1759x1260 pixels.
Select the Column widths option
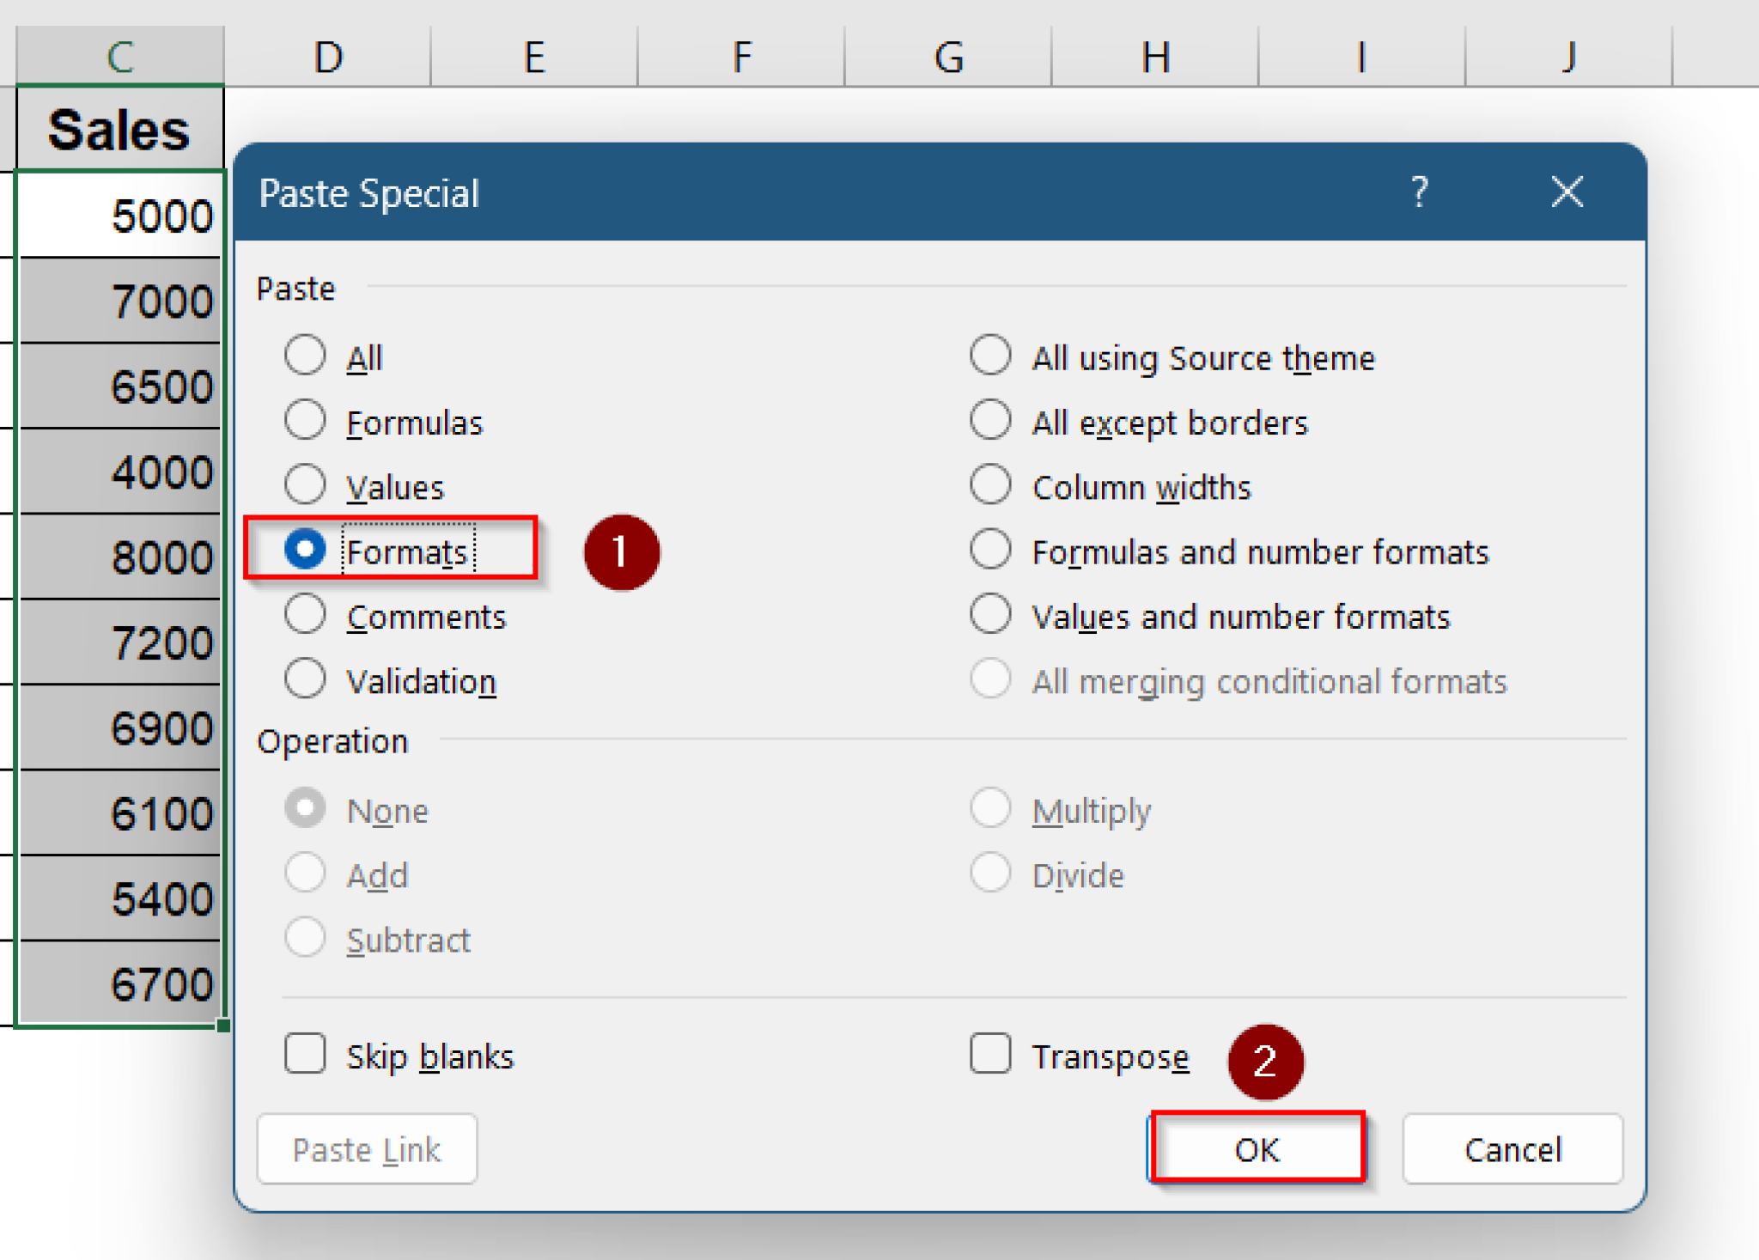pos(989,484)
